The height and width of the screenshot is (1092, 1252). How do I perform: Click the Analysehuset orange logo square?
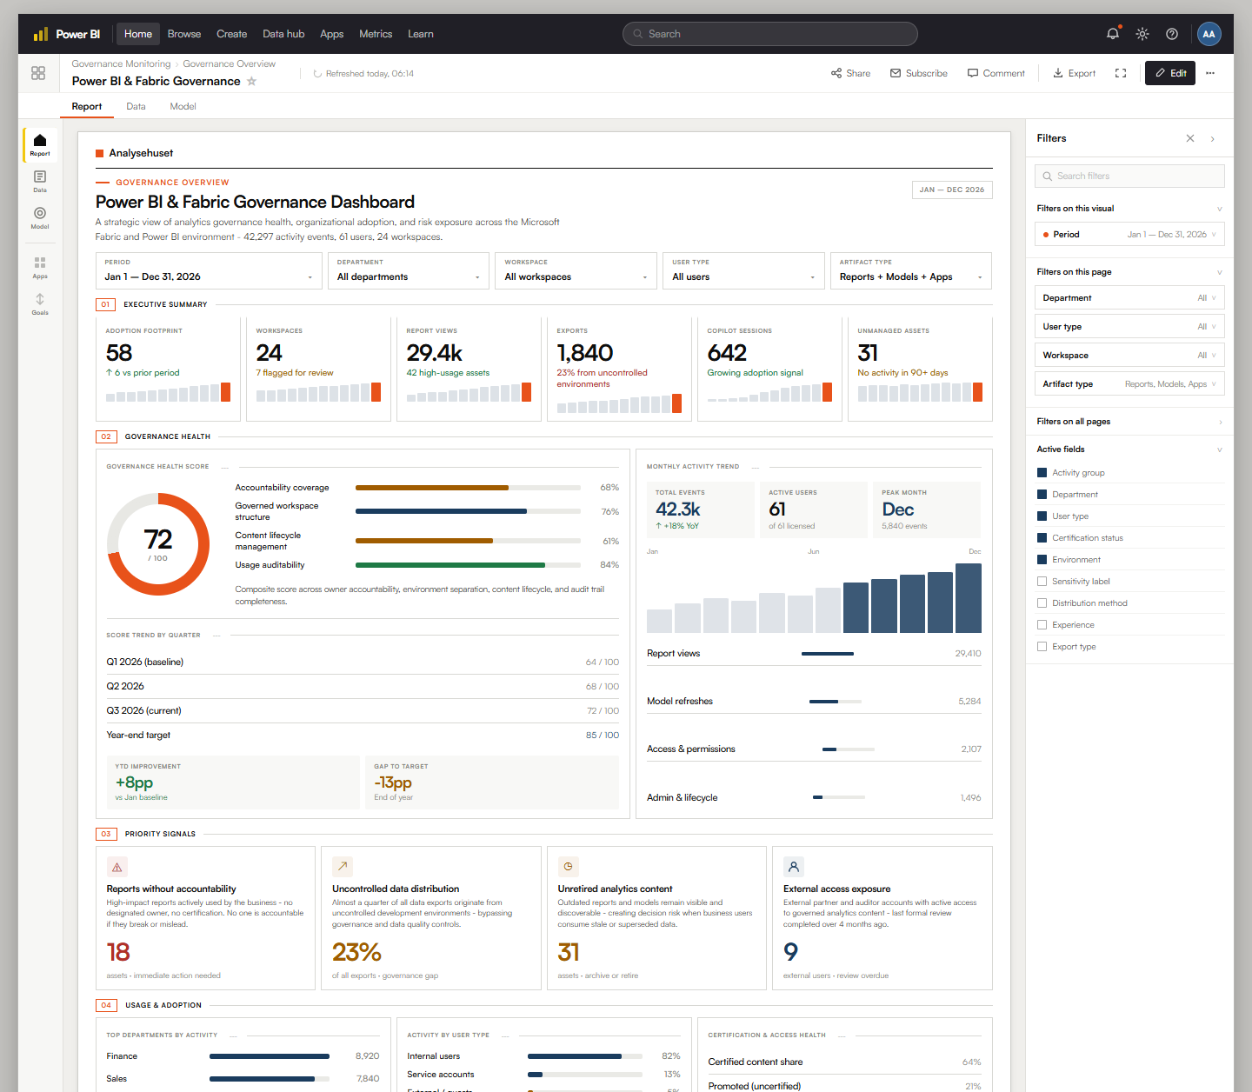[100, 153]
